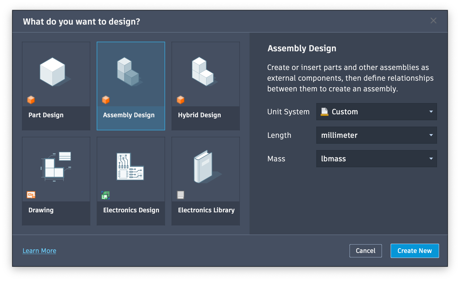This screenshot has height=281, width=460.
Task: Click small orange cube badge on Part Design
Action: click(31, 100)
